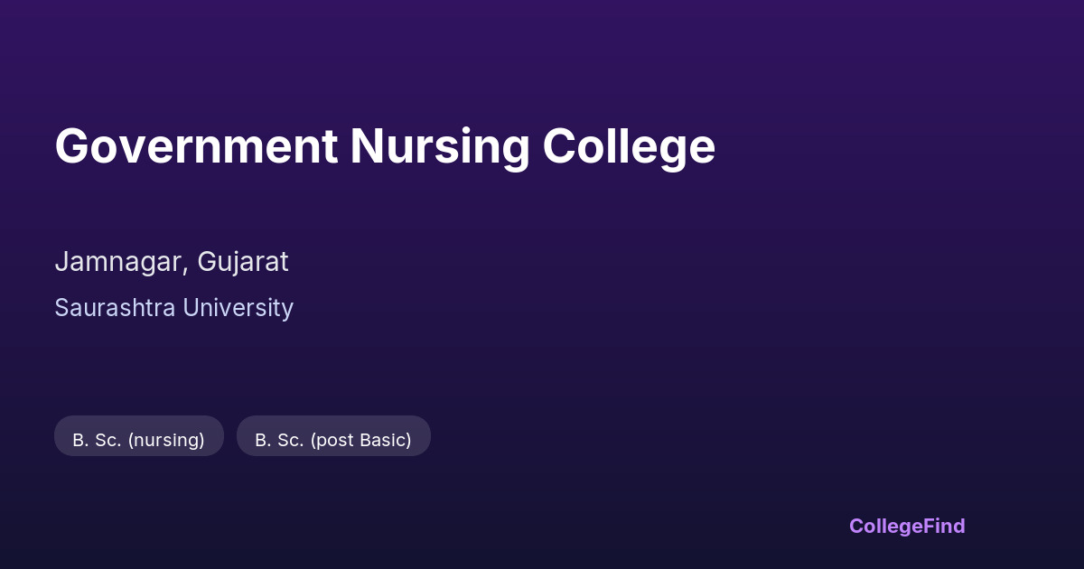Select the B. Sc. (nursing) course tag
Image resolution: width=1084 pixels, height=569 pixels.
(139, 440)
